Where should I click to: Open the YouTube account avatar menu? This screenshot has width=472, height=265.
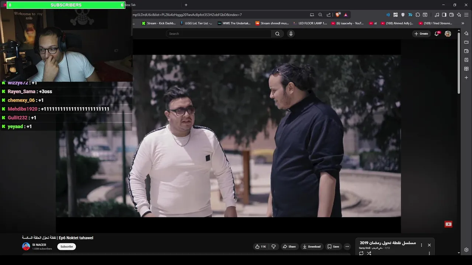[x=448, y=33]
